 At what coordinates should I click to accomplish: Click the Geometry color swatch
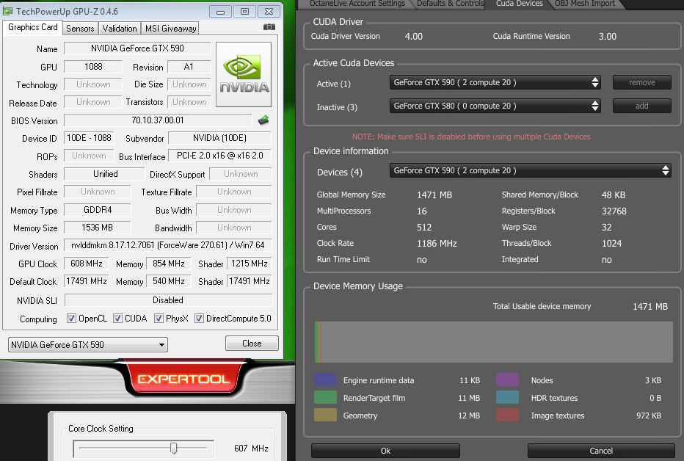[325, 415]
